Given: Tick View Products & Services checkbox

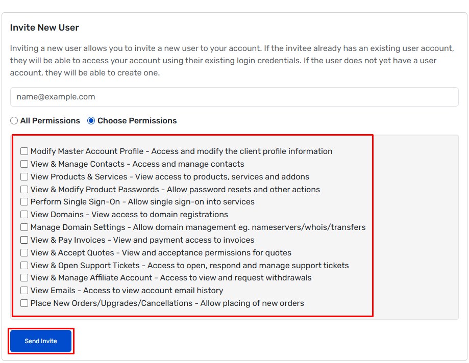Looking at the screenshot, I should pyautogui.click(x=24, y=176).
